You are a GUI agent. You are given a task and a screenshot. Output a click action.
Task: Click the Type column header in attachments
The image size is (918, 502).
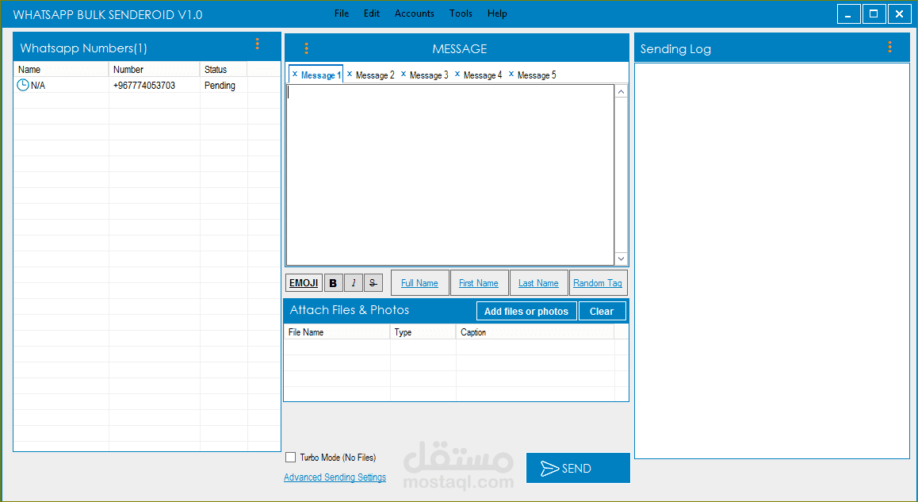point(423,332)
